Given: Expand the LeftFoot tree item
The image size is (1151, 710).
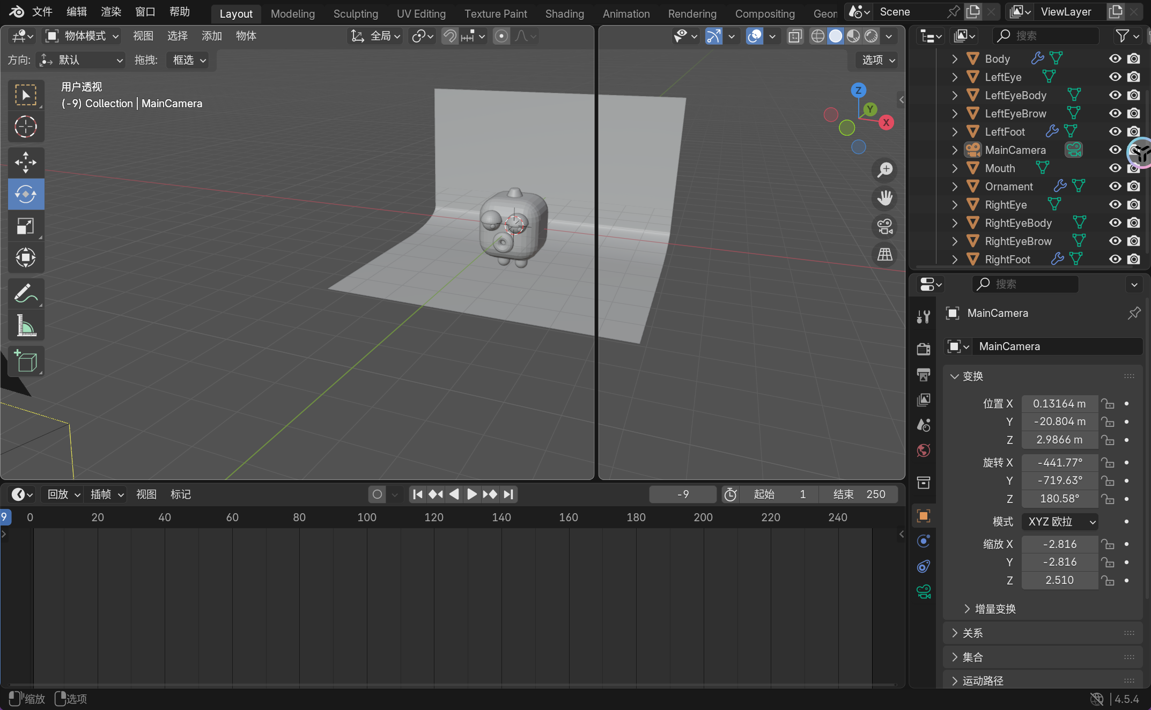Looking at the screenshot, I should tap(955, 131).
